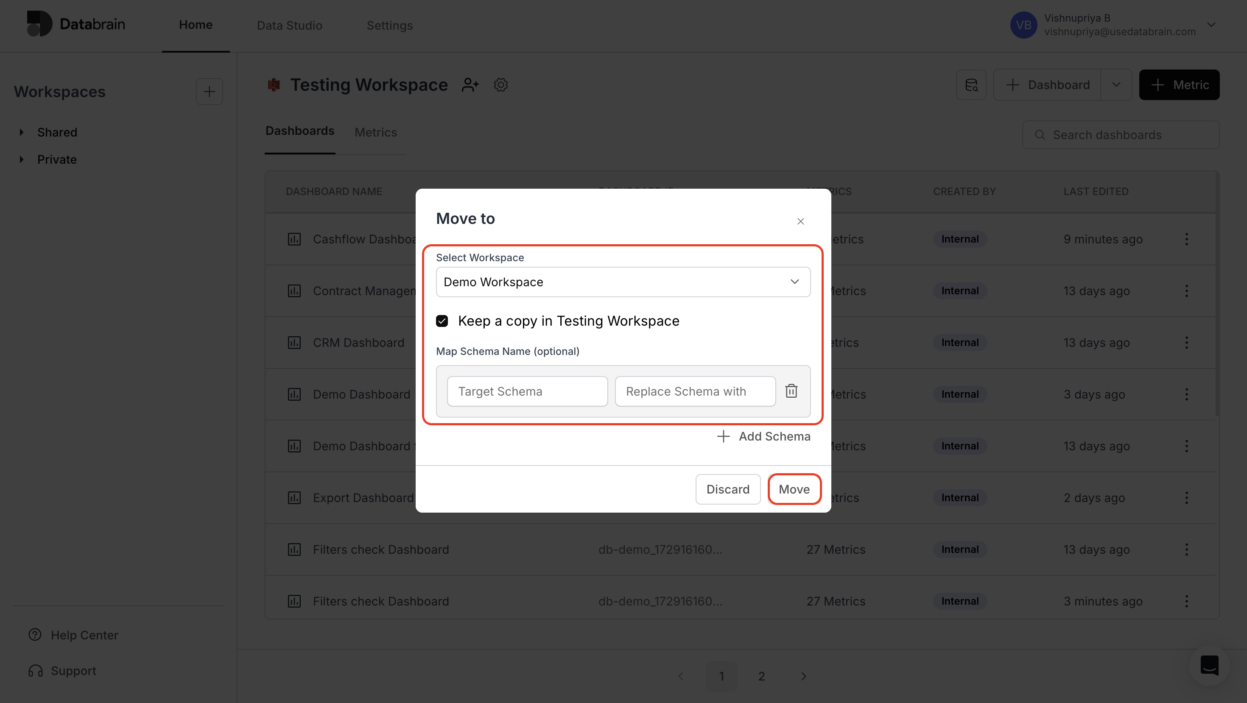Viewport: 1247px width, 703px height.
Task: Close the Move to dialog
Action: (x=800, y=221)
